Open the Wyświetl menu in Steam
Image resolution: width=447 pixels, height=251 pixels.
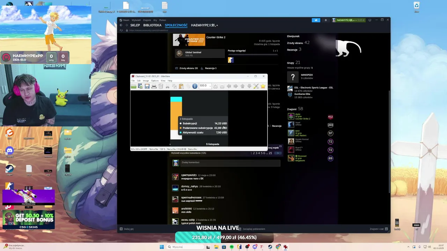[x=136, y=20]
